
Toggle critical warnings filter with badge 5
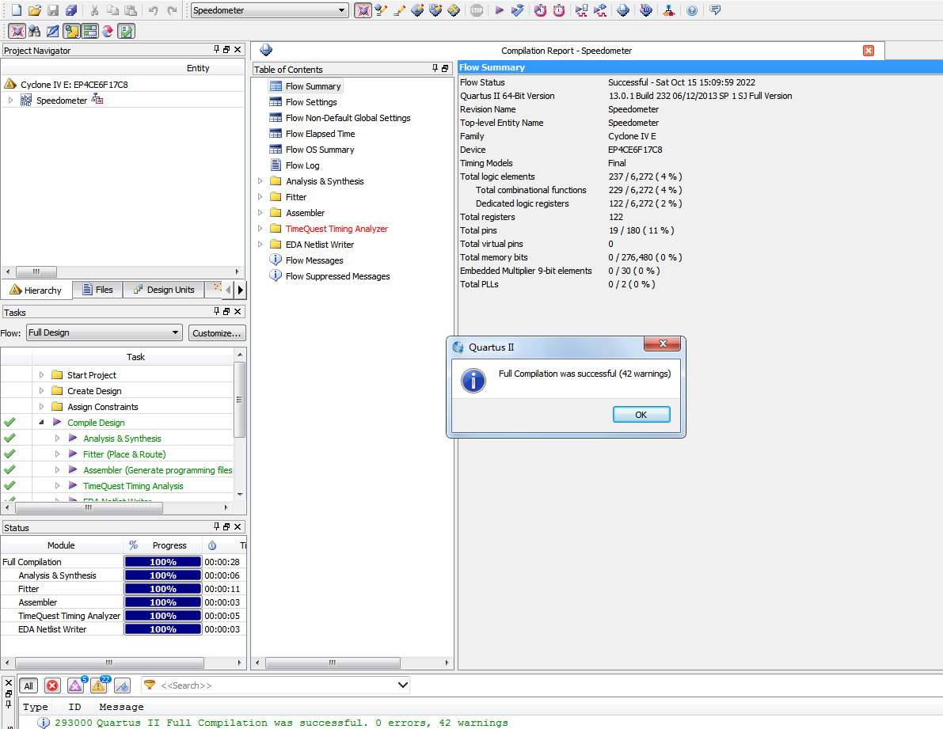click(76, 685)
